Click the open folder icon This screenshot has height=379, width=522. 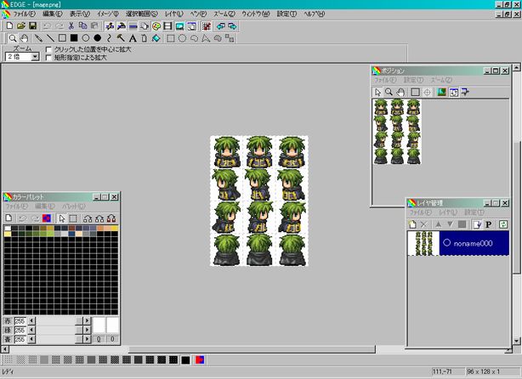pos(21,26)
